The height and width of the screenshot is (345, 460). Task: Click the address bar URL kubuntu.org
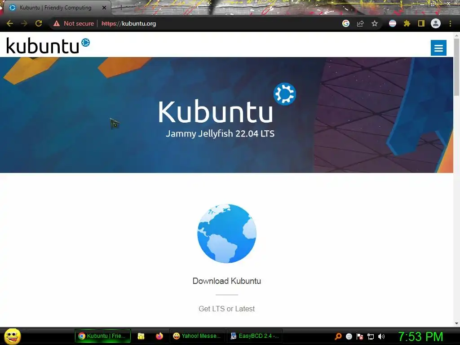coord(129,23)
